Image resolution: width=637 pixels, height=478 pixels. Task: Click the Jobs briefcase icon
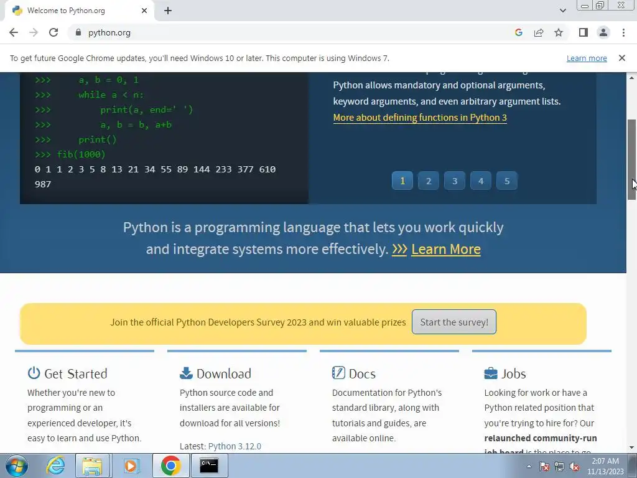click(x=491, y=373)
